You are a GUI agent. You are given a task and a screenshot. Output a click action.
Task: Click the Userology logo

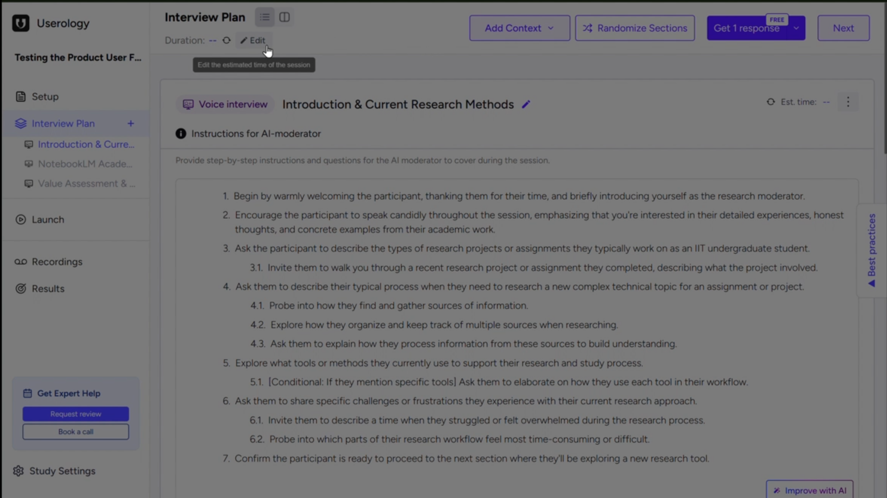[20, 23]
